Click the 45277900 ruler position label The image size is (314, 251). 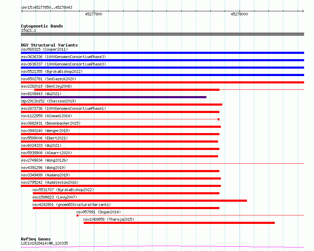[x=93, y=14]
